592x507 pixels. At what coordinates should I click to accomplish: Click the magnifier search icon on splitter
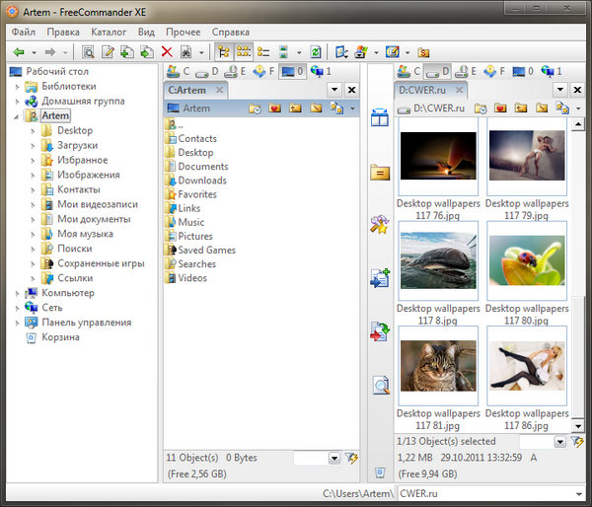tap(380, 386)
